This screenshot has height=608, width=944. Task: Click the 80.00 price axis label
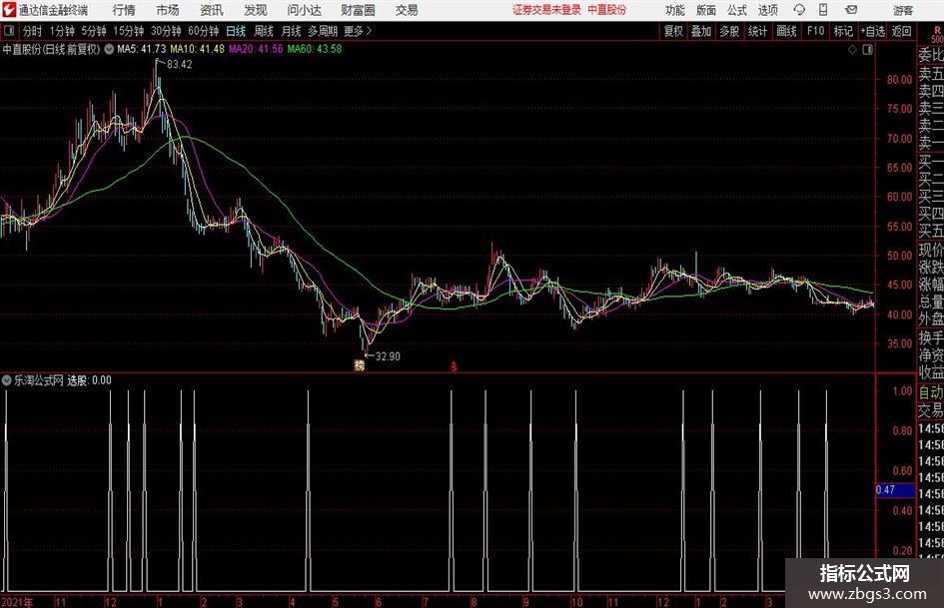click(899, 80)
